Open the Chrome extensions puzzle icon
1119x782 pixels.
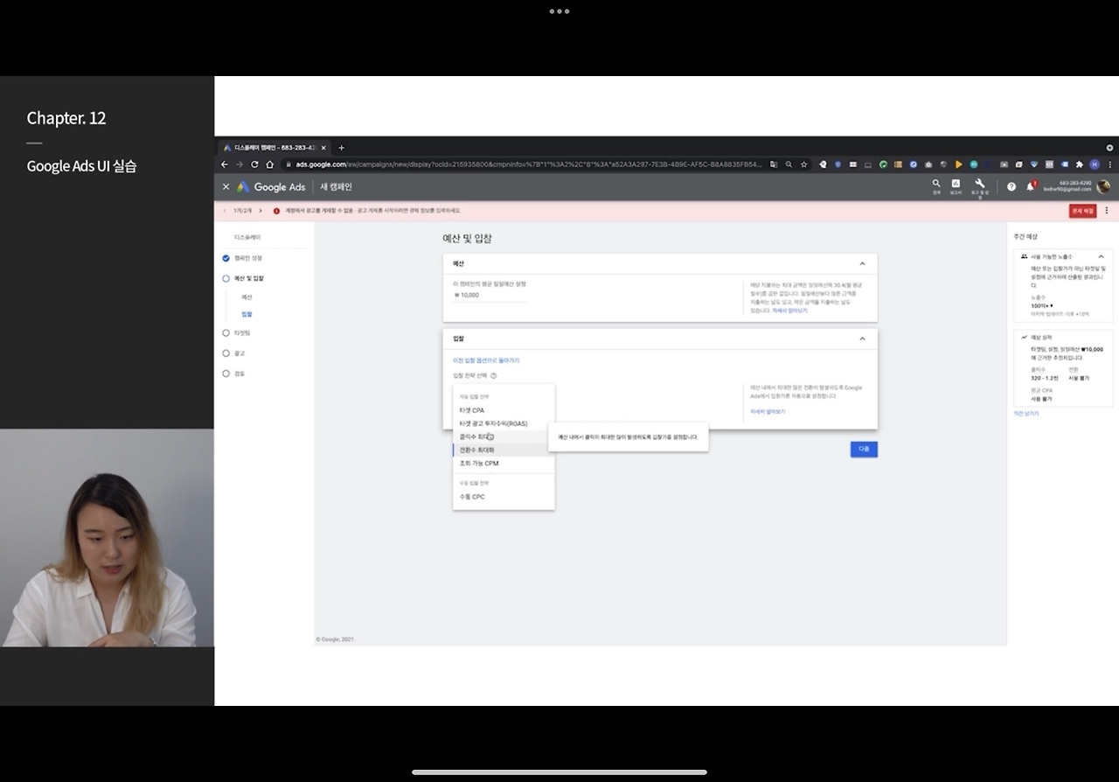point(1080,164)
